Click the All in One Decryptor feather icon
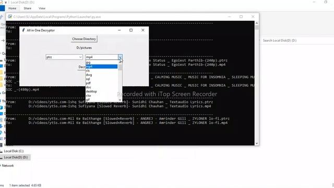Viewport: 334px width, 188px height. coord(23,30)
